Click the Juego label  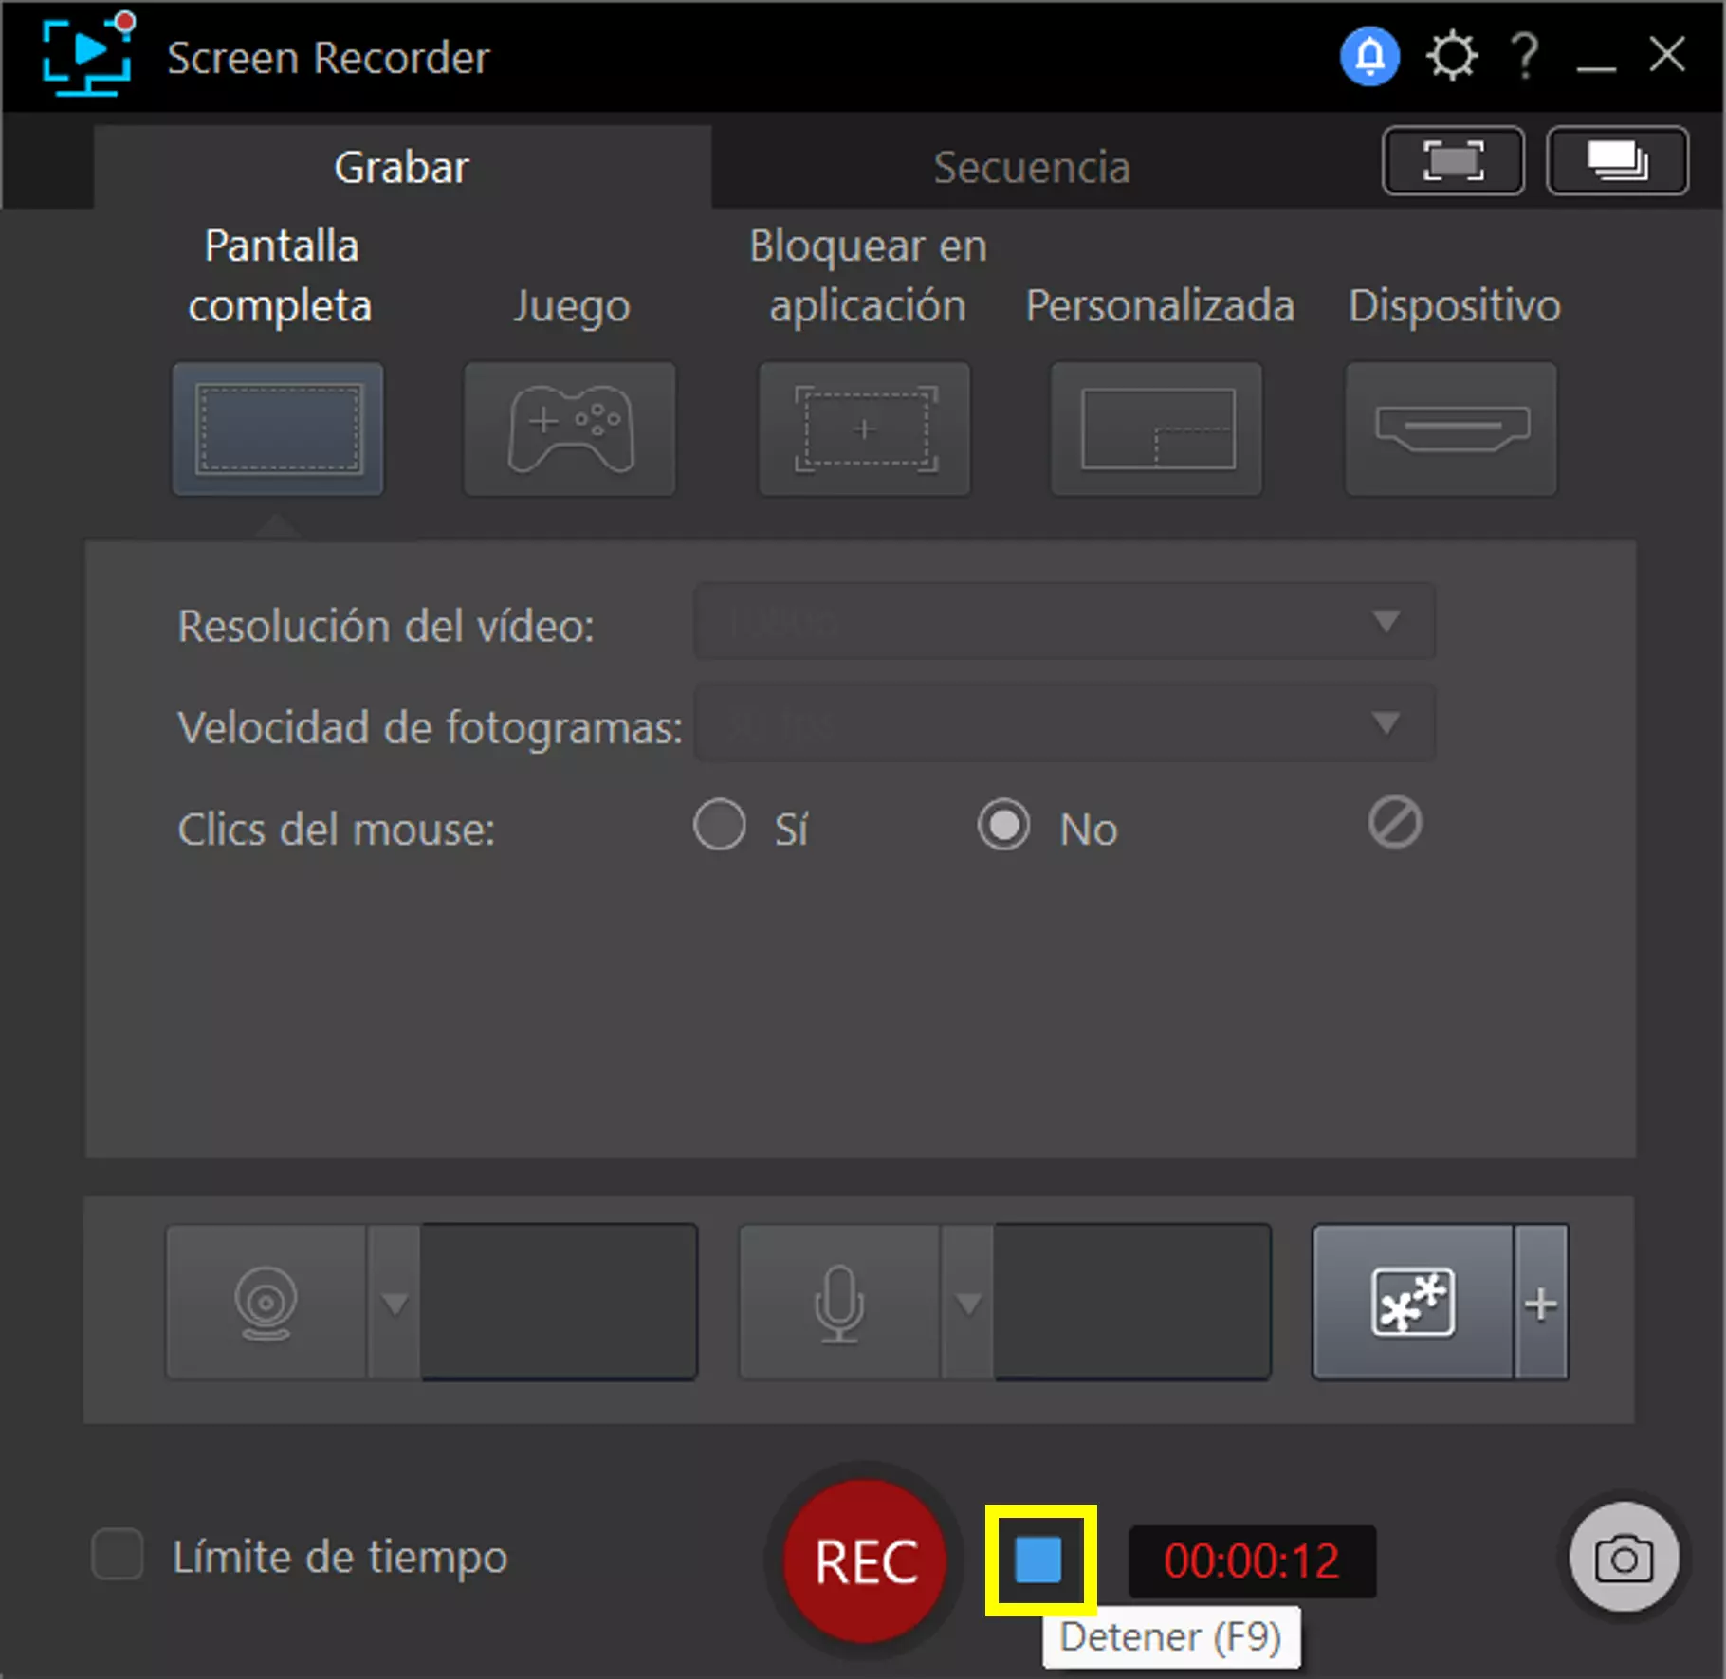pyautogui.click(x=572, y=305)
